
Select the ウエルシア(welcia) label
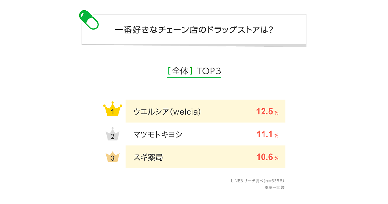(167, 112)
